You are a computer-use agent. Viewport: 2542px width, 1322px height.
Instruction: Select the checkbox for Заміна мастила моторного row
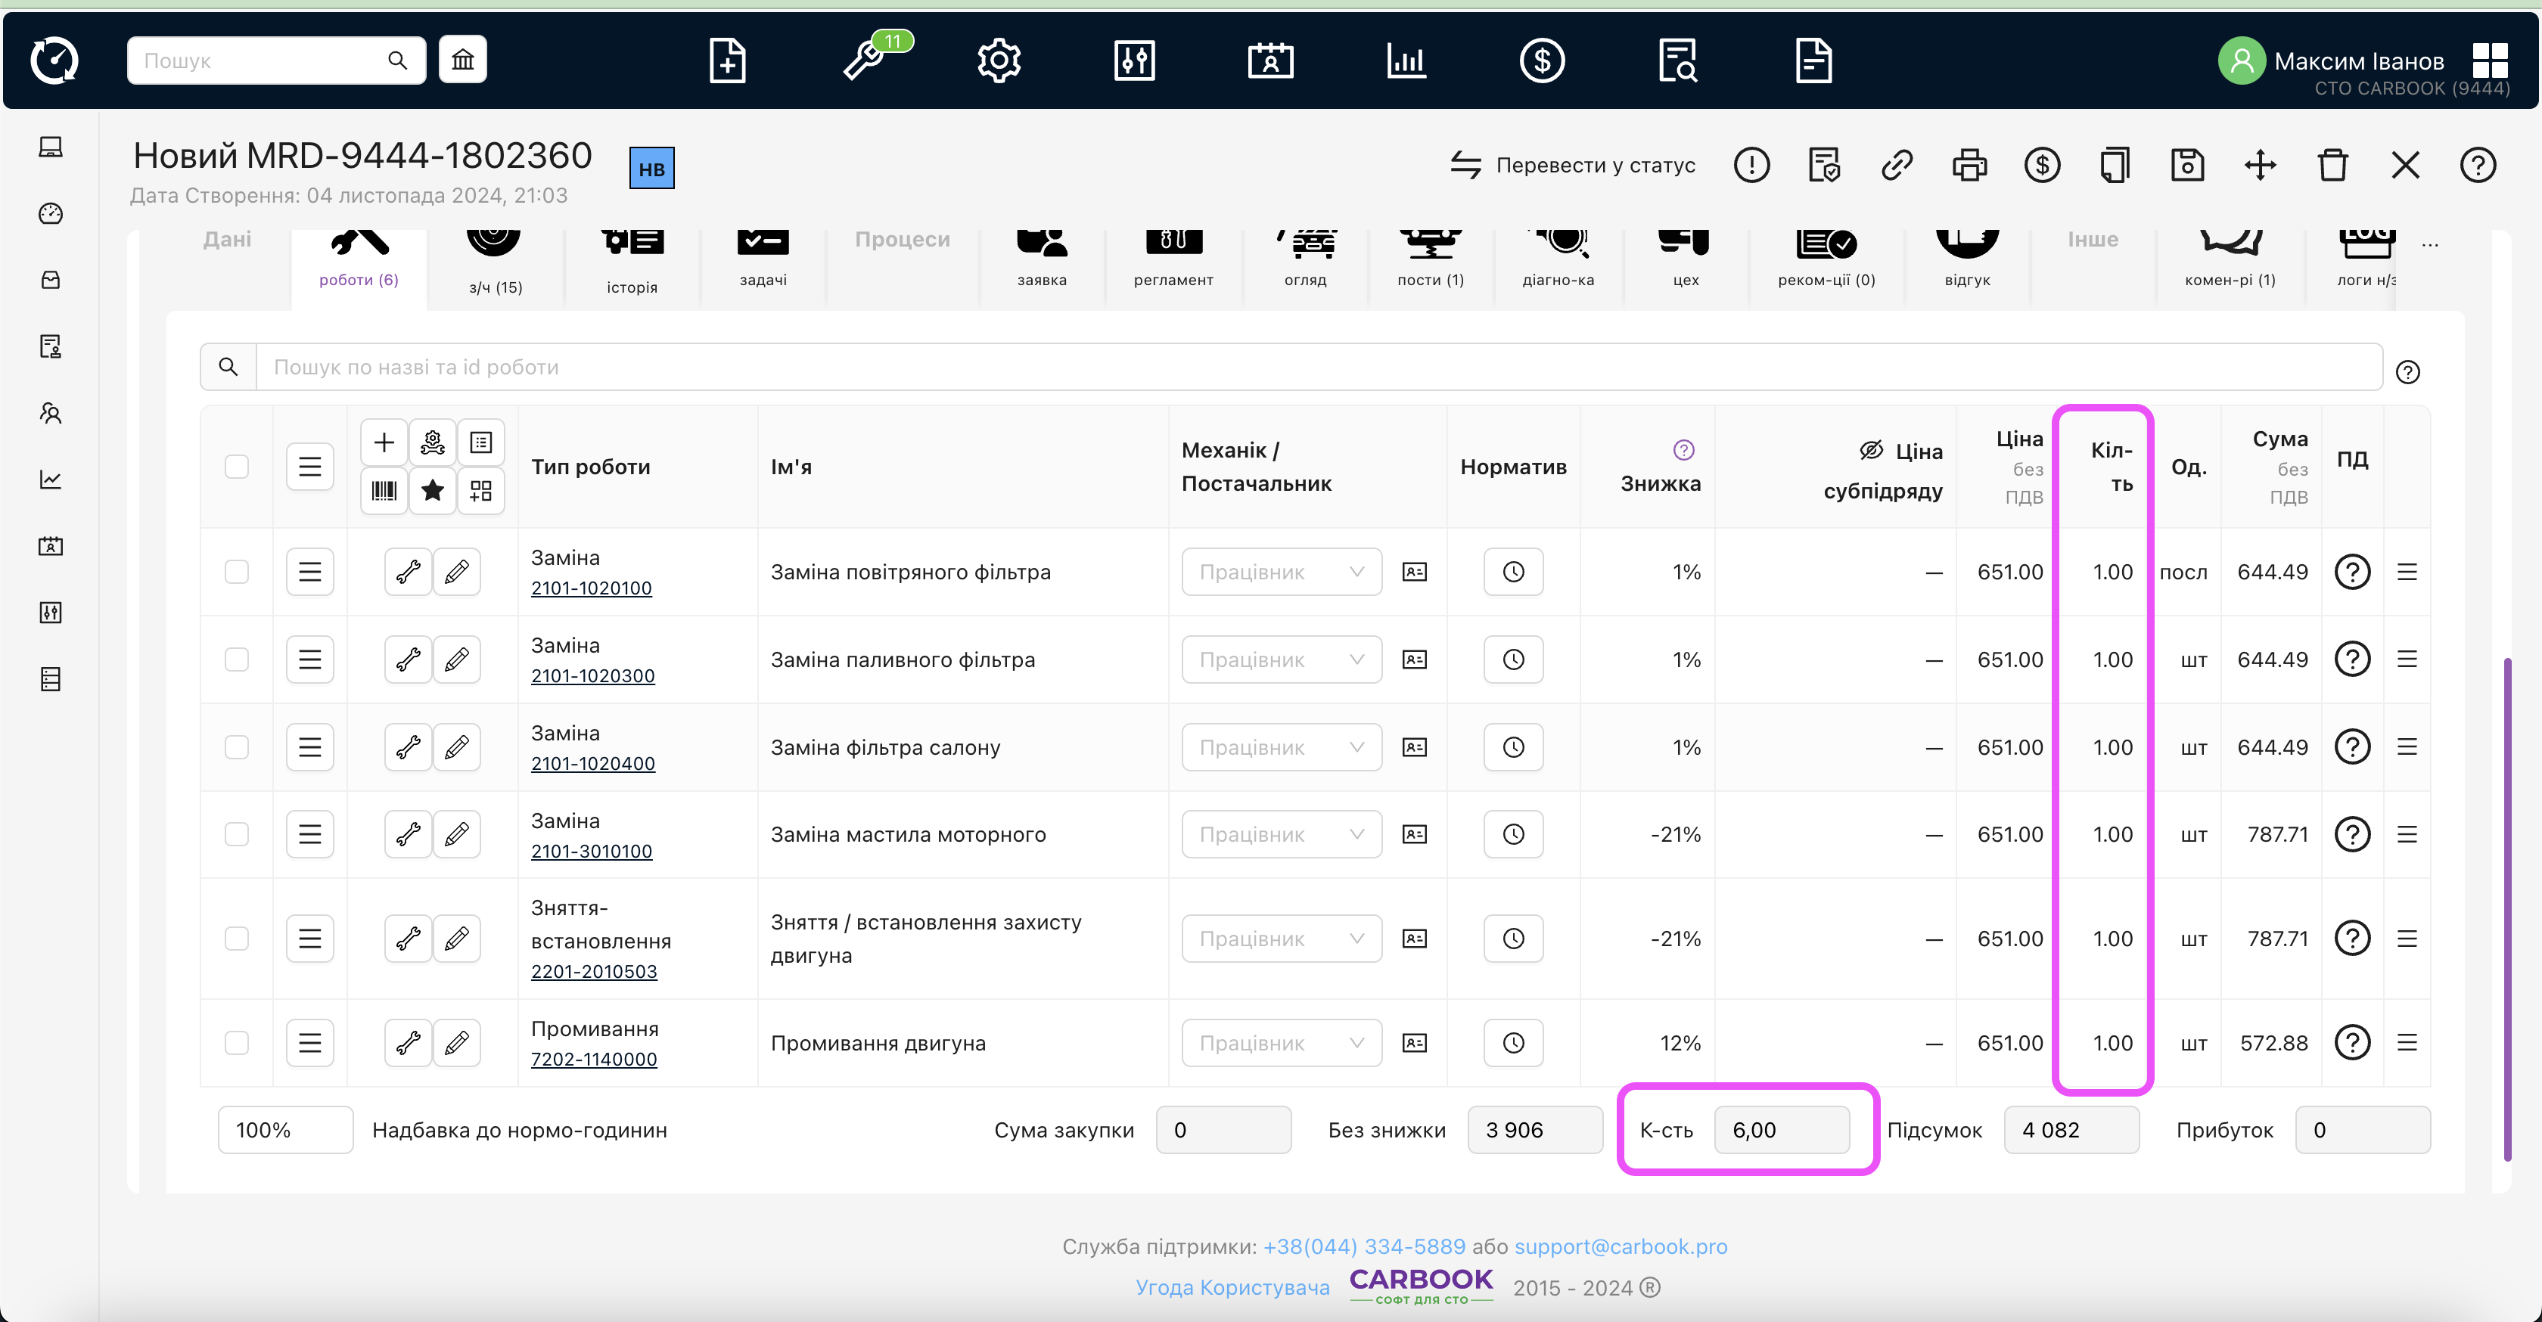(237, 835)
